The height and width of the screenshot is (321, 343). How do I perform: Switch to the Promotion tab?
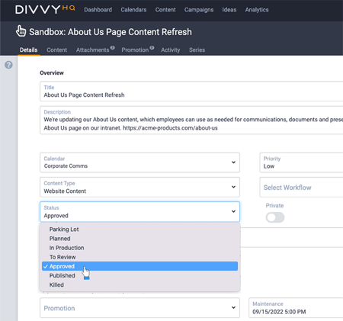coord(135,50)
